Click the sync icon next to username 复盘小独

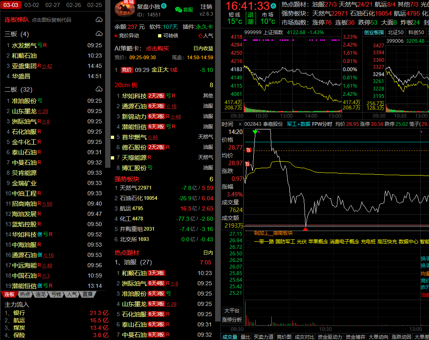click(164, 6)
